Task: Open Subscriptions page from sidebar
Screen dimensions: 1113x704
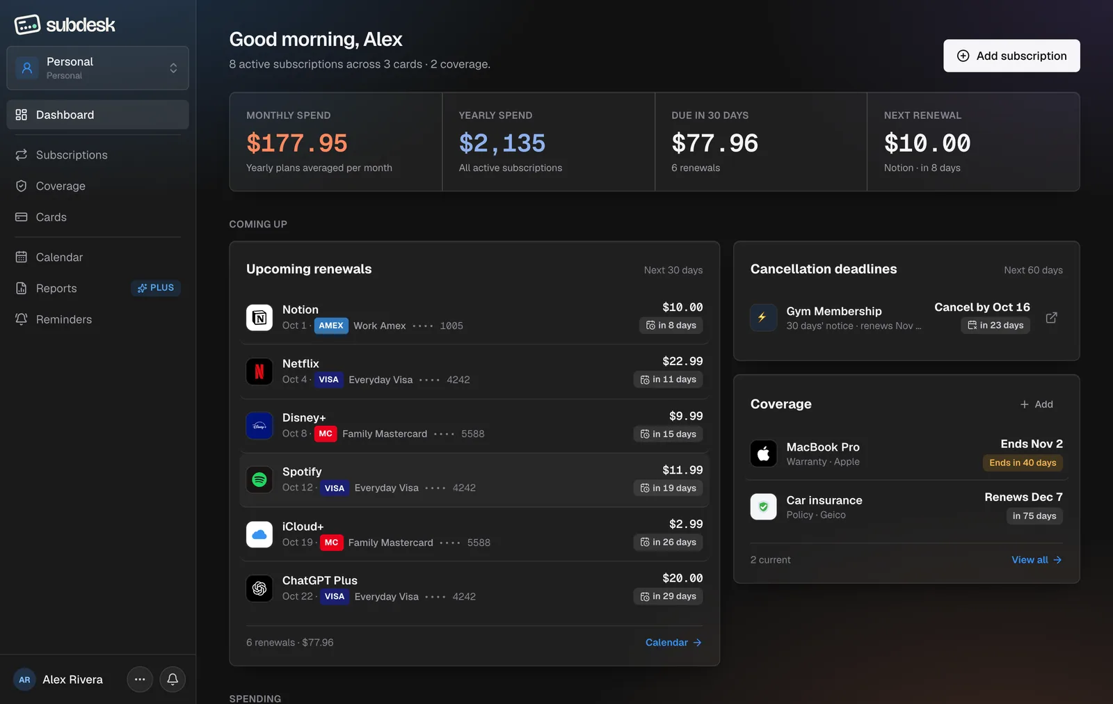Action: [x=97, y=155]
